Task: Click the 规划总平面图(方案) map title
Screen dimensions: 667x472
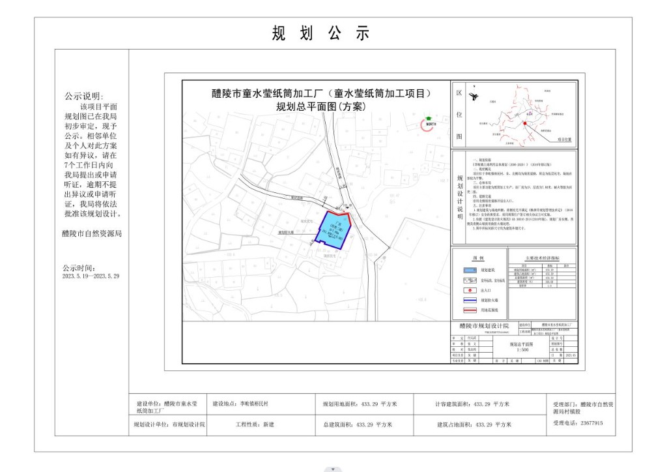Action: (320, 107)
